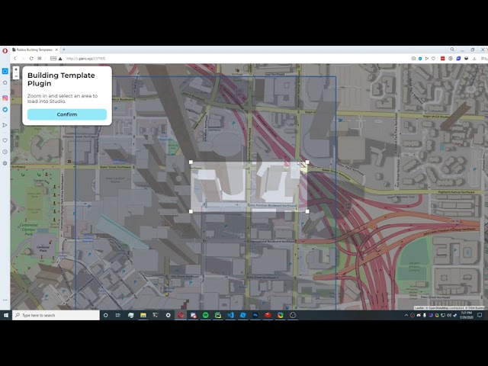Click the toolbar send flow icon
The height and width of the screenshot is (366, 488).
[x=427, y=59]
